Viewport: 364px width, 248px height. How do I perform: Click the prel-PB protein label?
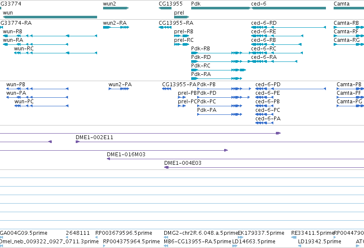[187, 93]
